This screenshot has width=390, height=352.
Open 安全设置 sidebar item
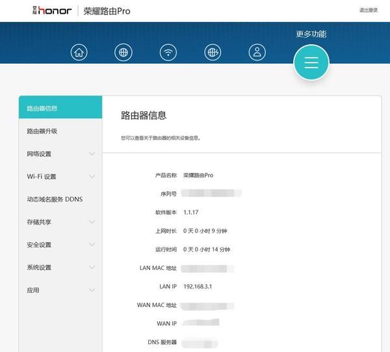60,245
